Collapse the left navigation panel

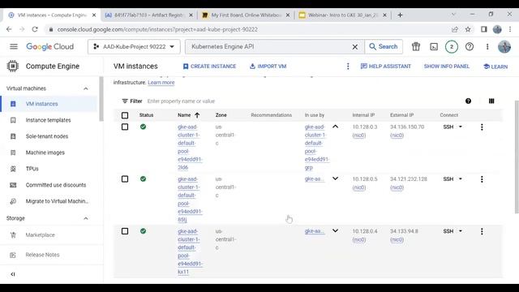click(x=13, y=274)
